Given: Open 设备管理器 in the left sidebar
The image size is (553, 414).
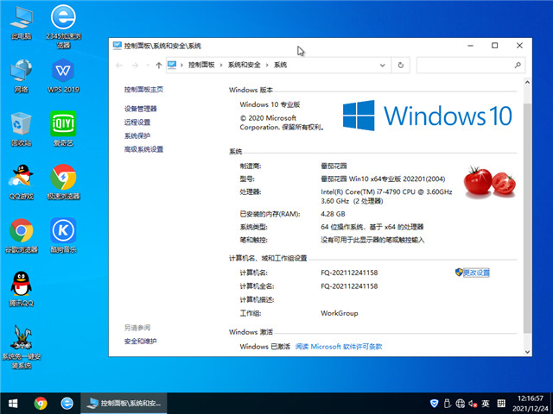Looking at the screenshot, I should tap(141, 109).
